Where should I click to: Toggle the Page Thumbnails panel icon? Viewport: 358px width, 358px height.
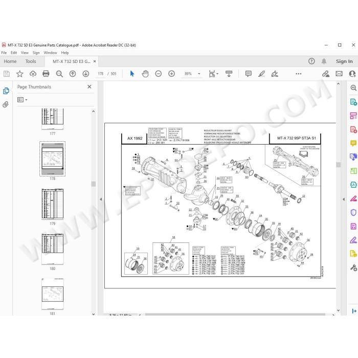[x=6, y=91]
